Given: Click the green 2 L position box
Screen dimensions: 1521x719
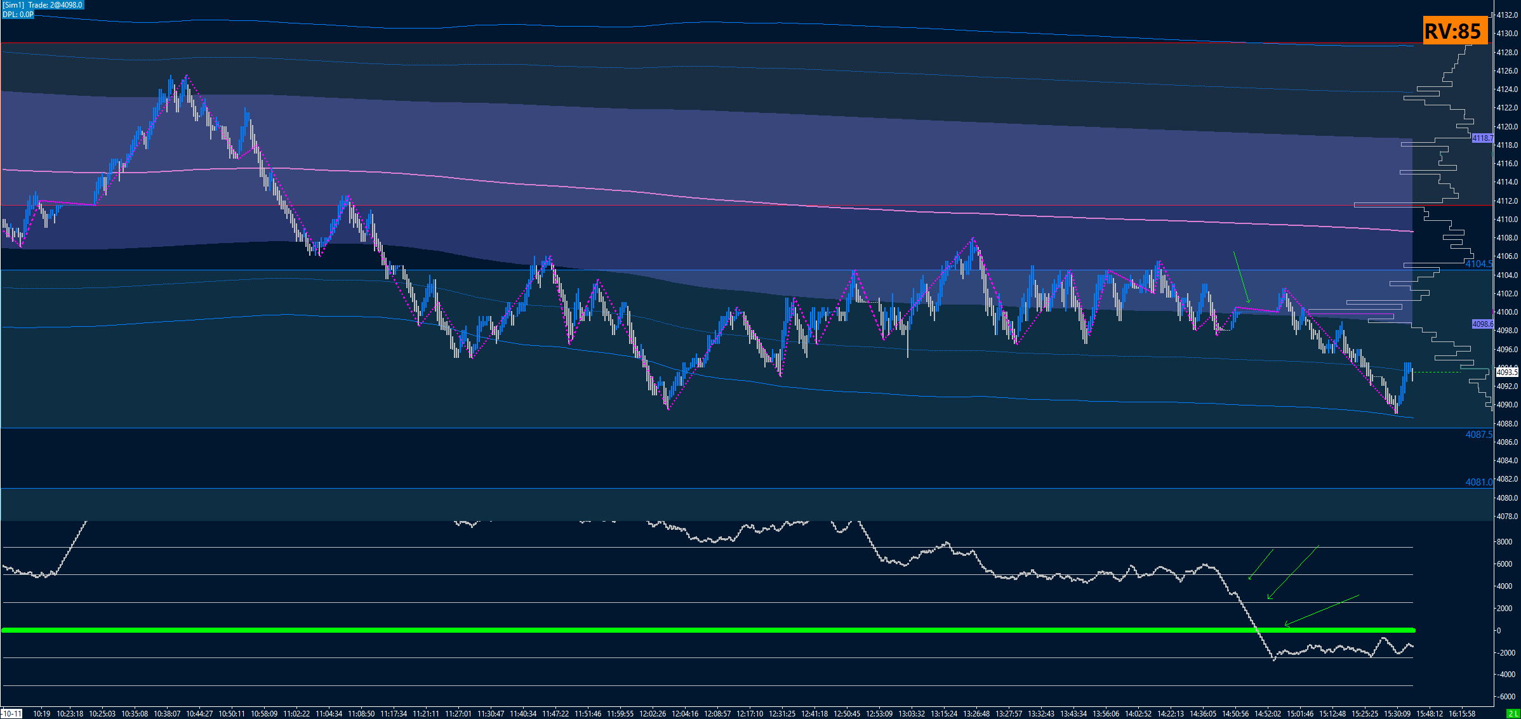Looking at the screenshot, I should click(1512, 714).
